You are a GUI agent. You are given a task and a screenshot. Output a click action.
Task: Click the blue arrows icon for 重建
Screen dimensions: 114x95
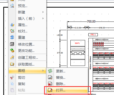12,37
